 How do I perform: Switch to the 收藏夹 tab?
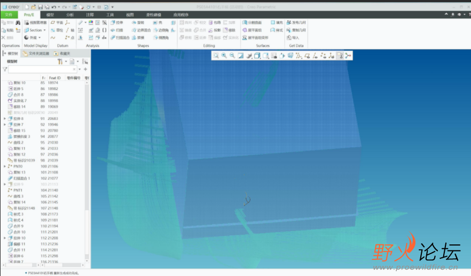coord(62,53)
